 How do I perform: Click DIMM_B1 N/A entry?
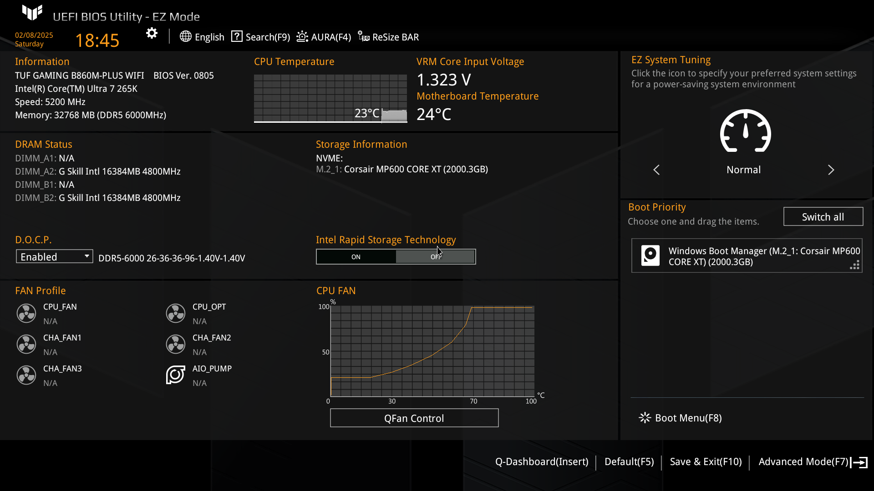45,185
